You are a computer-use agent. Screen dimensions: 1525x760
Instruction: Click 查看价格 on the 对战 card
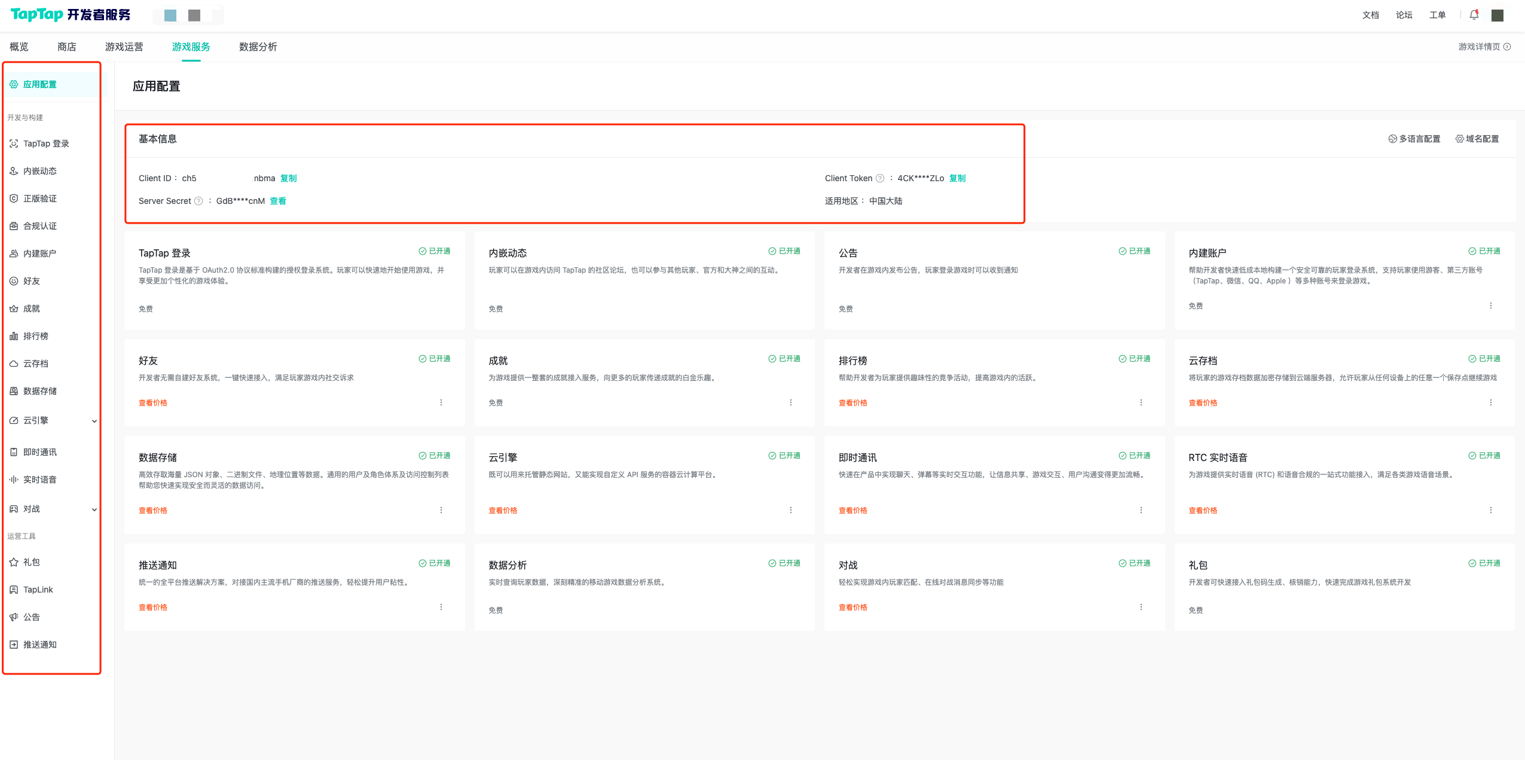[x=853, y=608]
